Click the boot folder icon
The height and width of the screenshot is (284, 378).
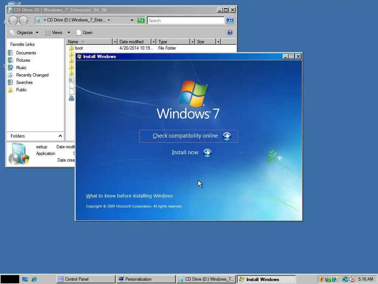click(x=71, y=48)
